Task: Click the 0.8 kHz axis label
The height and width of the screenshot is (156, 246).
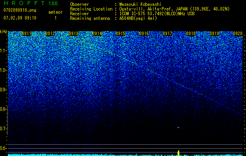Action: click(x=3, y=109)
